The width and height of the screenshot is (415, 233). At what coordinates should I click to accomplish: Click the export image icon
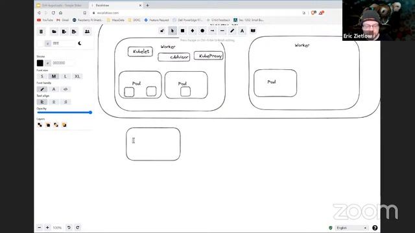(74, 32)
